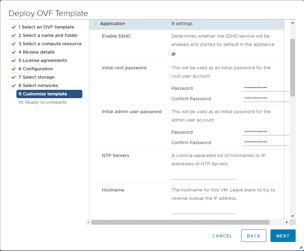Select step "10 Ready to complete"
The height and width of the screenshot is (251, 304).
point(43,102)
